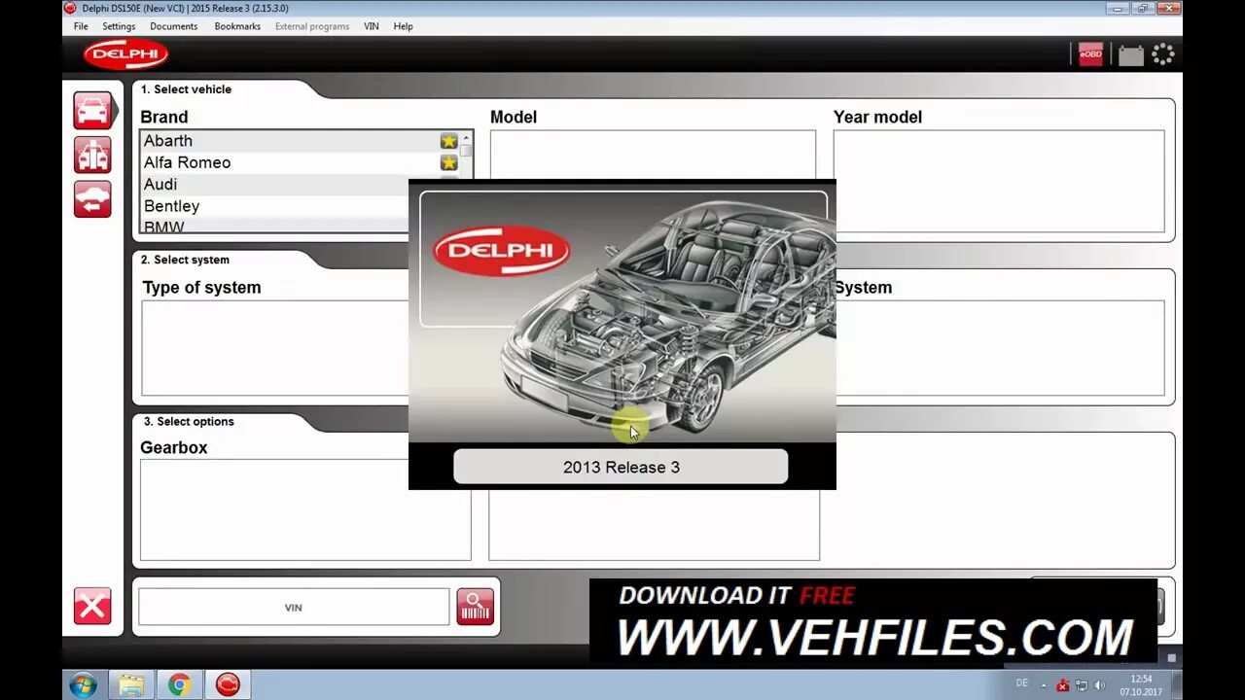Open the vehicle selection icon in sidebar
This screenshot has width=1245, height=700.
[92, 110]
